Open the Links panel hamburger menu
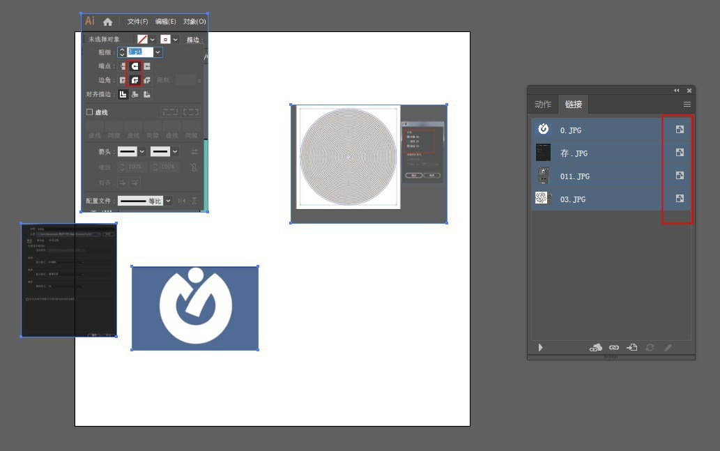This screenshot has width=720, height=451. pyautogui.click(x=687, y=105)
